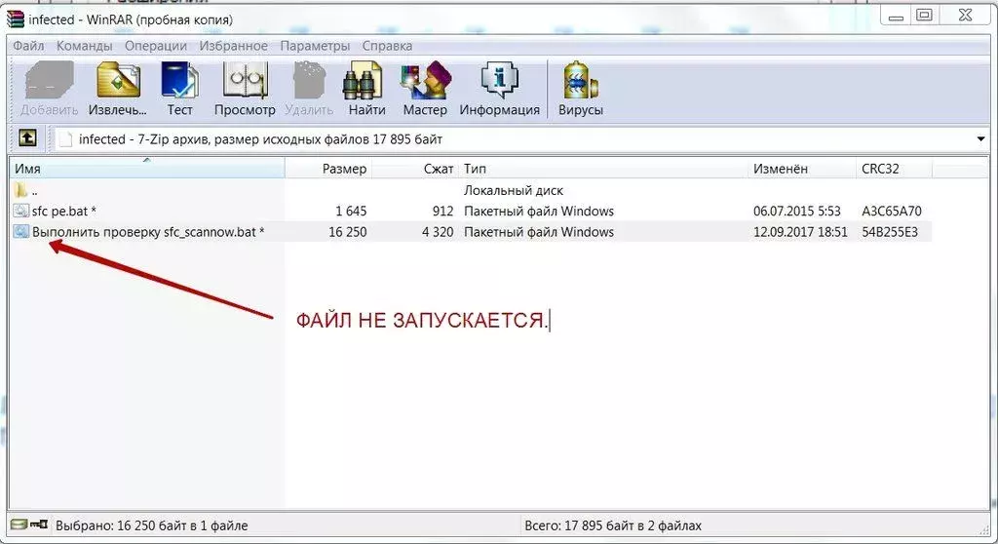This screenshot has height=544, width=998.
Task: Show archive Информация (Info)
Action: [500, 81]
